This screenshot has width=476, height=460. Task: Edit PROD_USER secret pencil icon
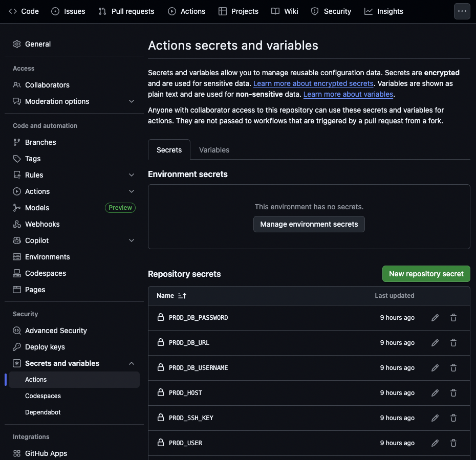pos(435,443)
